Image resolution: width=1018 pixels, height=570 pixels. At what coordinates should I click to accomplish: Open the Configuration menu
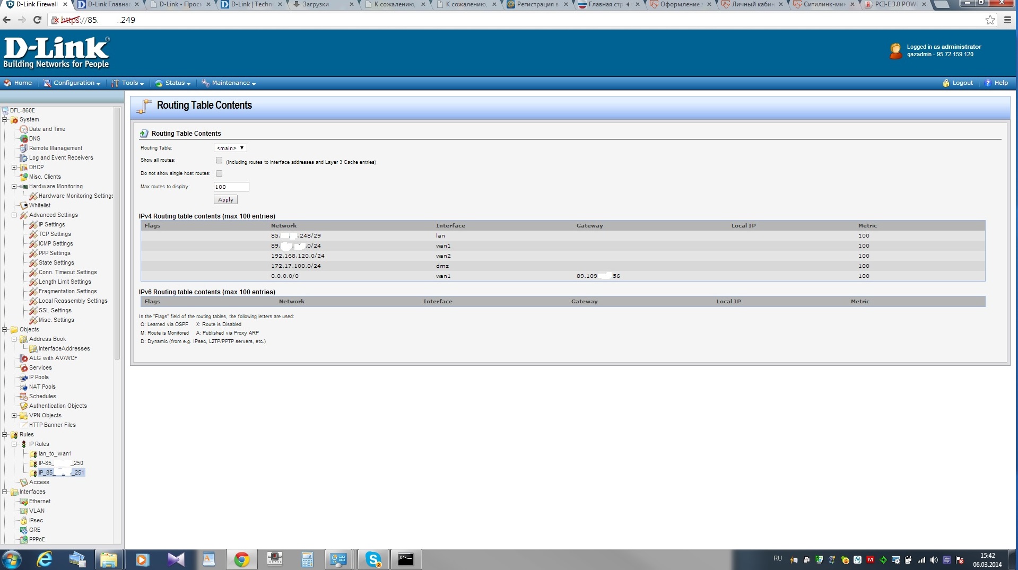pyautogui.click(x=72, y=83)
